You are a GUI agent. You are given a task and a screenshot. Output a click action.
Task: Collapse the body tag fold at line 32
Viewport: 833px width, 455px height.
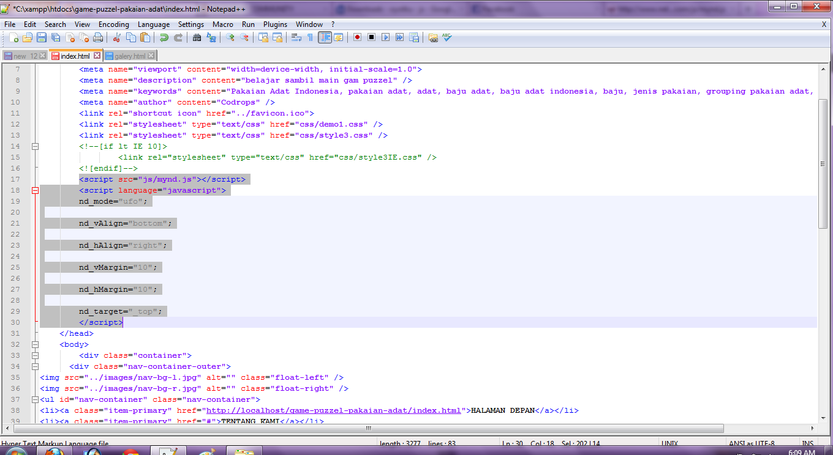click(35, 344)
